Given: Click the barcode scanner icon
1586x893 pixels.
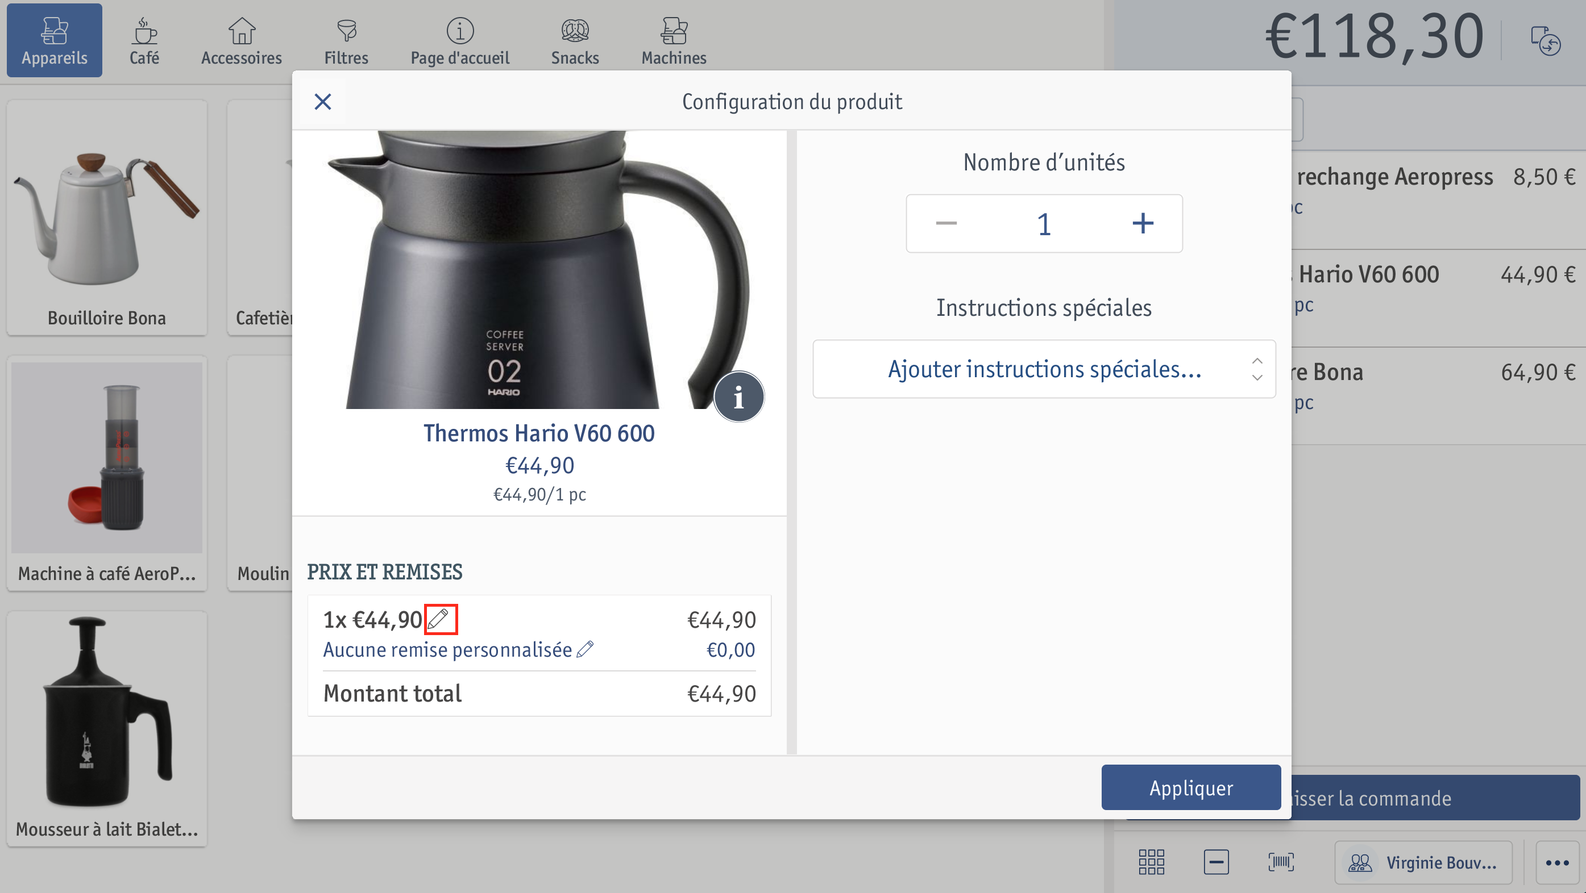Looking at the screenshot, I should coord(1281,862).
